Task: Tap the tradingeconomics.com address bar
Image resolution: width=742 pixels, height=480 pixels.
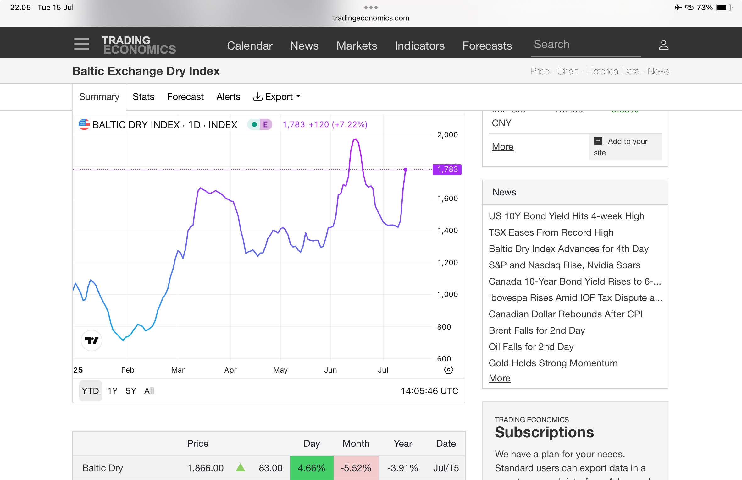Action: pyautogui.click(x=371, y=18)
